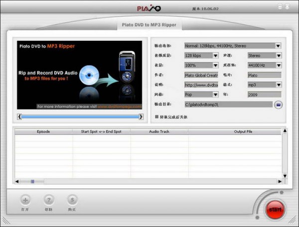Click the Audio Track column header
Viewport: 299px width, 227px height.
point(160,131)
